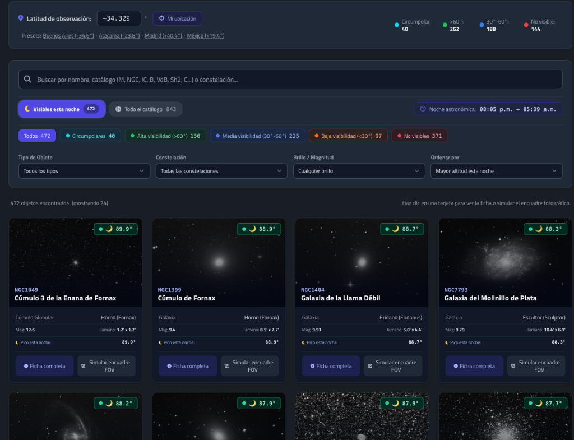Toggle the No visibles 371 filter chip
Screen dimensions: 574x440
[419, 136]
